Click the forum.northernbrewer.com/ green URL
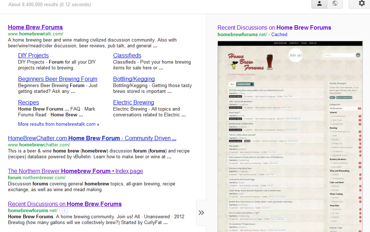This screenshot has height=232, width=370. (36, 177)
